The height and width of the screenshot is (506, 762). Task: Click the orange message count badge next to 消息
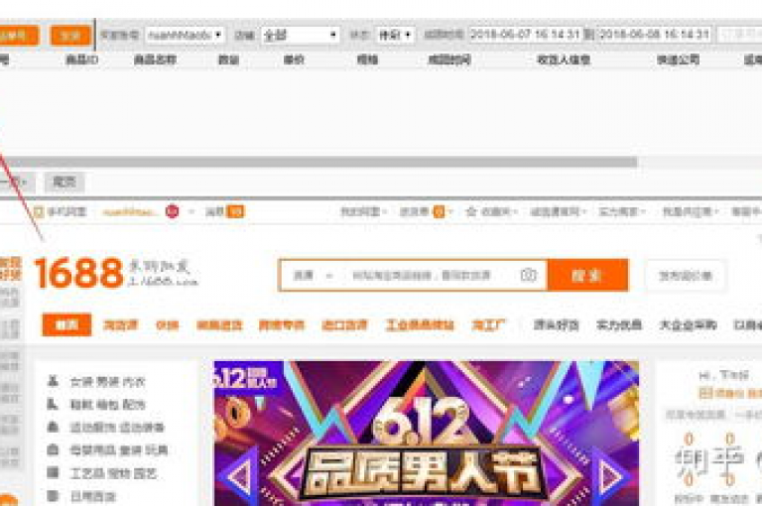(x=236, y=211)
